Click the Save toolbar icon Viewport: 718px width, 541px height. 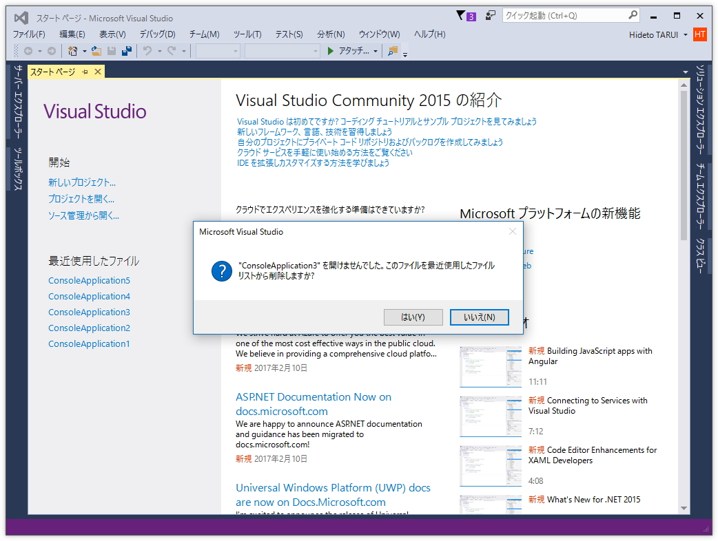pos(111,51)
